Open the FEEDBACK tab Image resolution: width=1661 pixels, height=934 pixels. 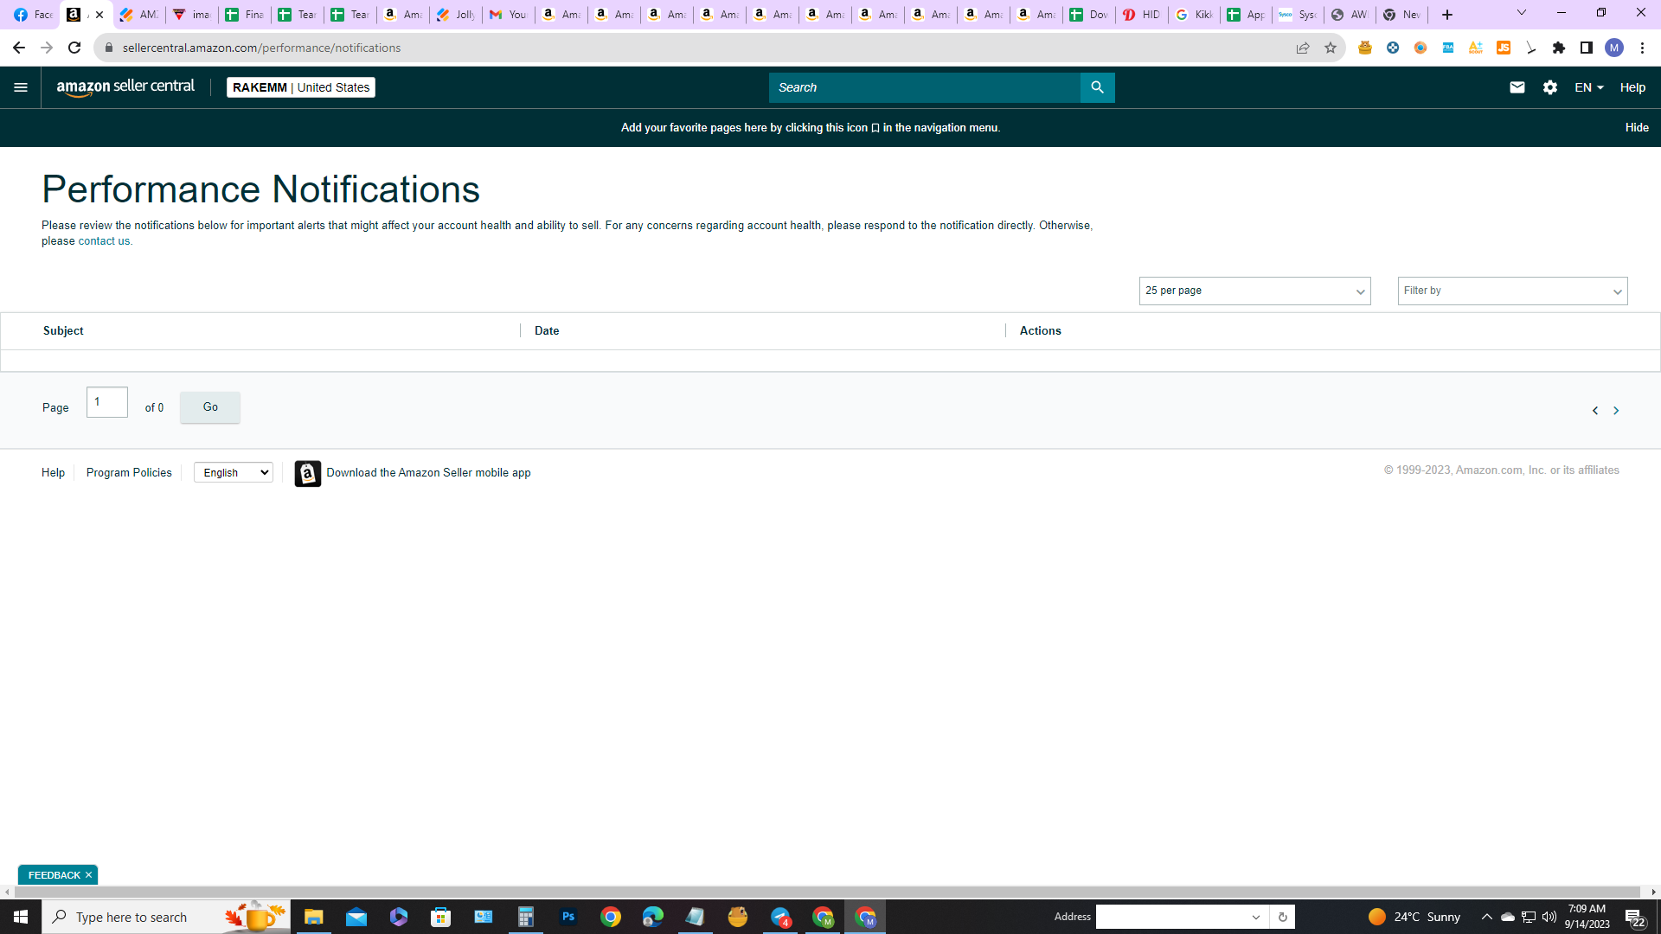(x=54, y=875)
